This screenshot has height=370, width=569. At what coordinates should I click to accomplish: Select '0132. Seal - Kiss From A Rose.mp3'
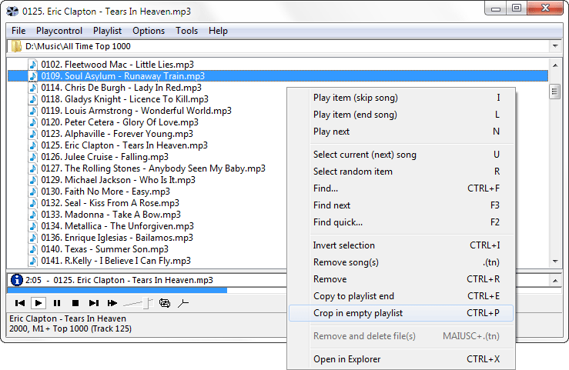click(x=110, y=203)
